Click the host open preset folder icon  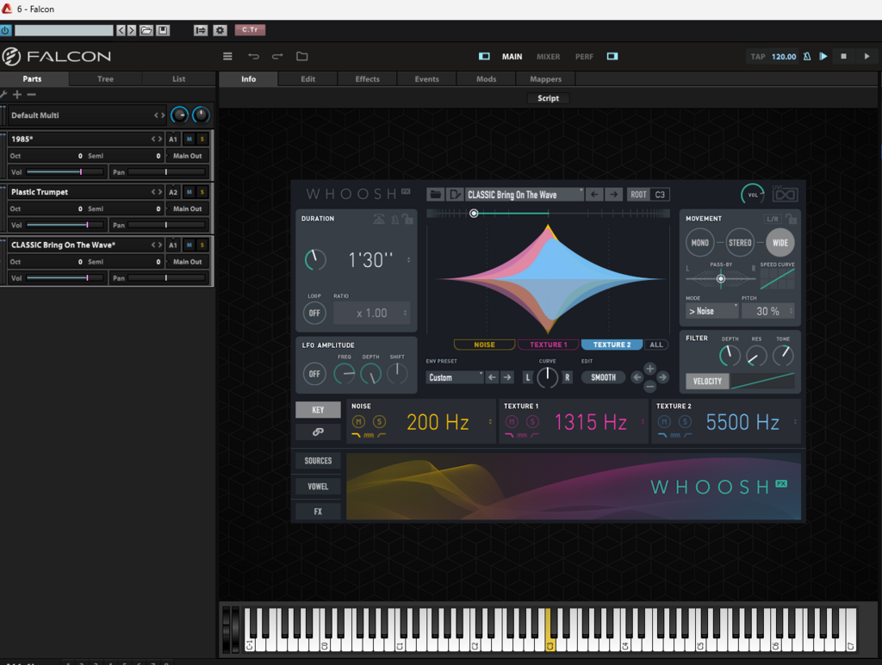(x=146, y=30)
